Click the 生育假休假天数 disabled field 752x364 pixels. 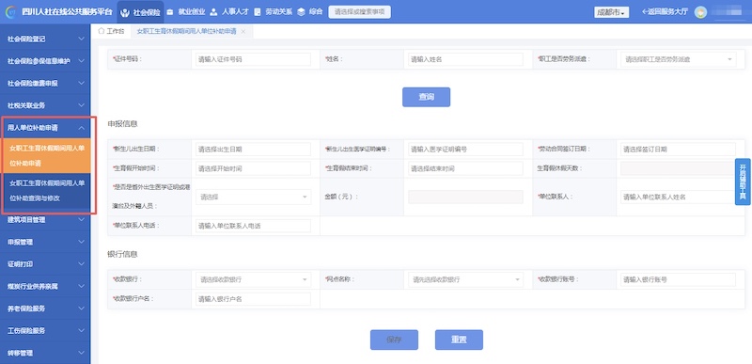(x=678, y=168)
